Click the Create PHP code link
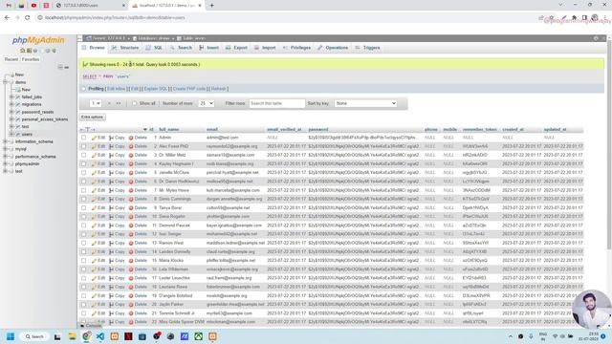Viewport: 612px width, 344px height. 189,89
